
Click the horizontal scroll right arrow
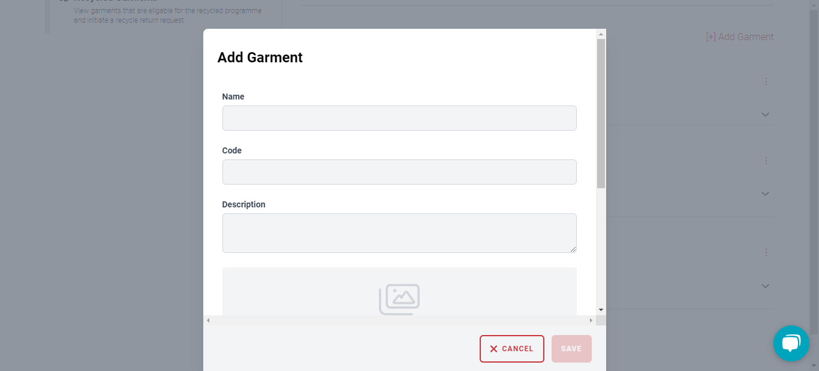[591, 321]
